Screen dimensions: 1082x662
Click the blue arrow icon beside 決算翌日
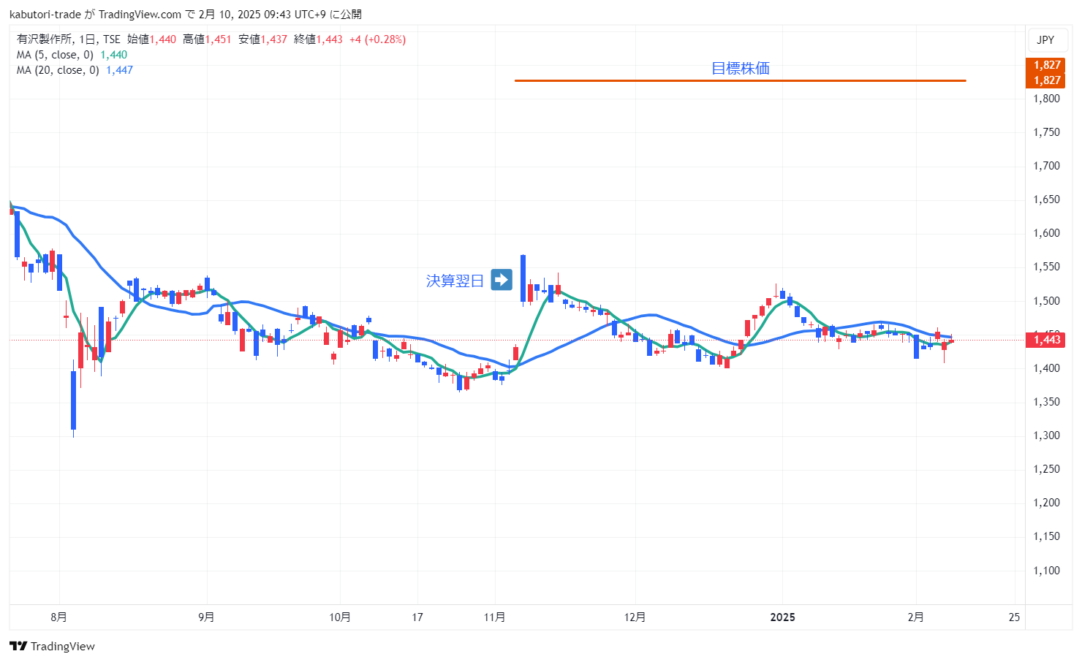pyautogui.click(x=502, y=280)
